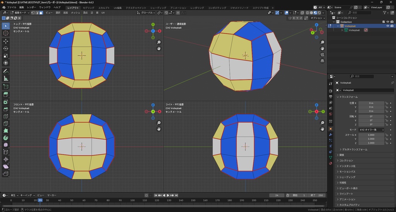Activate the Extrude Region tool
Screen dimensions: 396x212
(x=6, y=95)
